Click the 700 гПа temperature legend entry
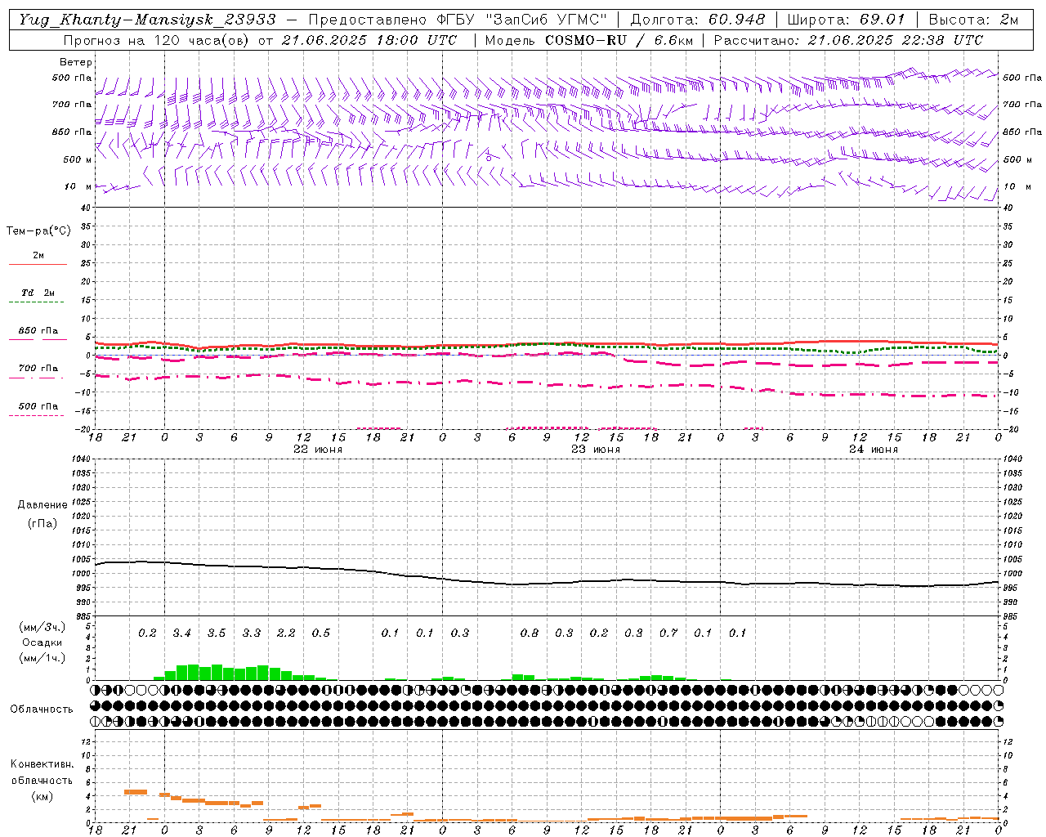This screenshot has height=837, width=1046. pos(38,369)
